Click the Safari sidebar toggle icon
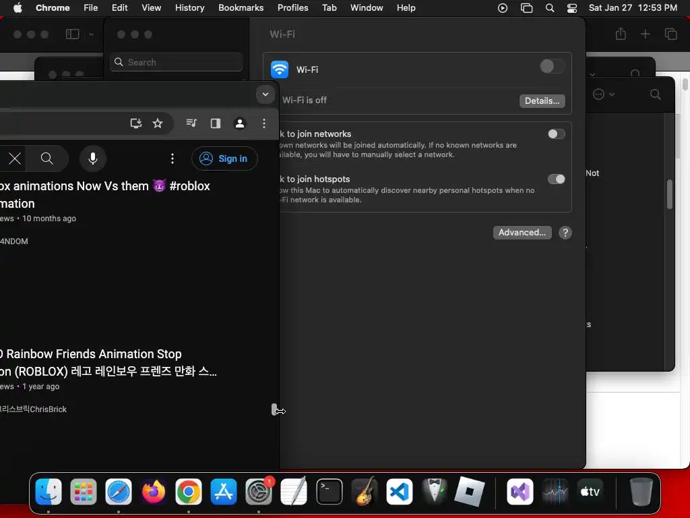 73,34
